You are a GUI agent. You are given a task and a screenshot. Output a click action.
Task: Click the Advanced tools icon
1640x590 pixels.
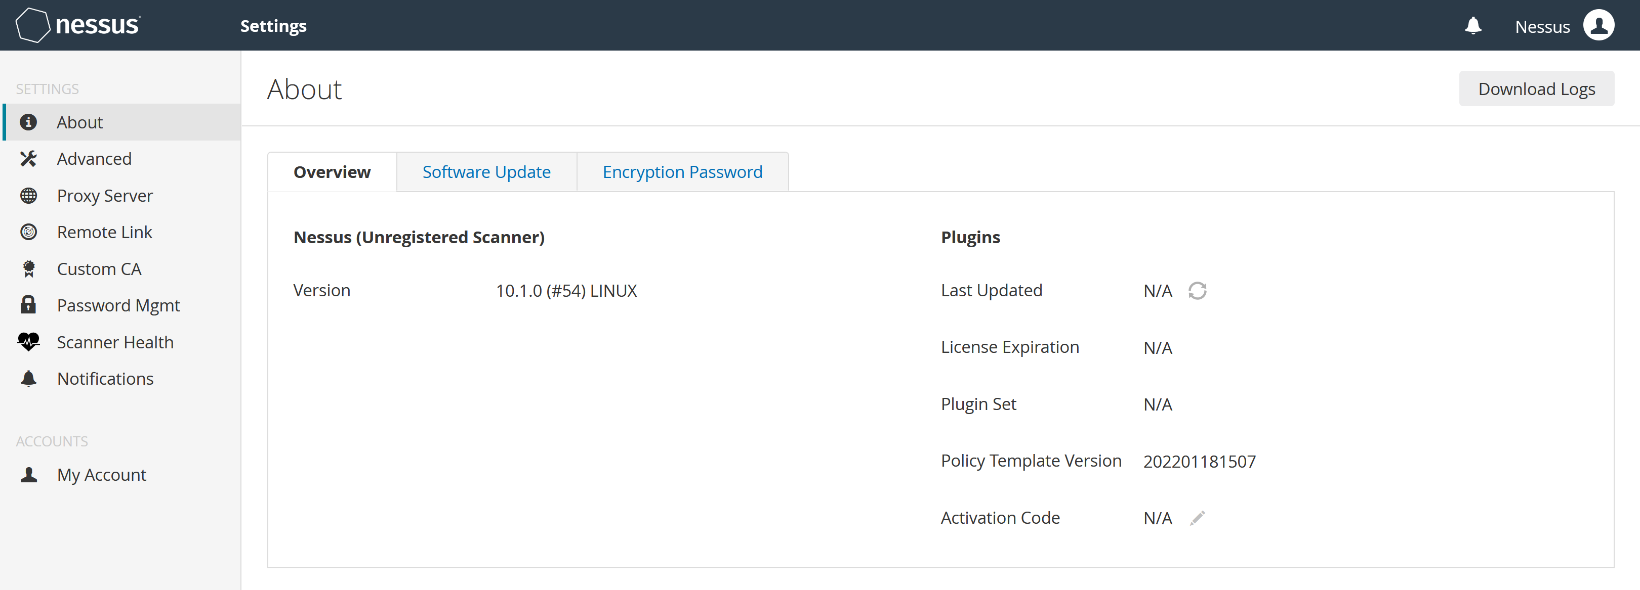28,159
